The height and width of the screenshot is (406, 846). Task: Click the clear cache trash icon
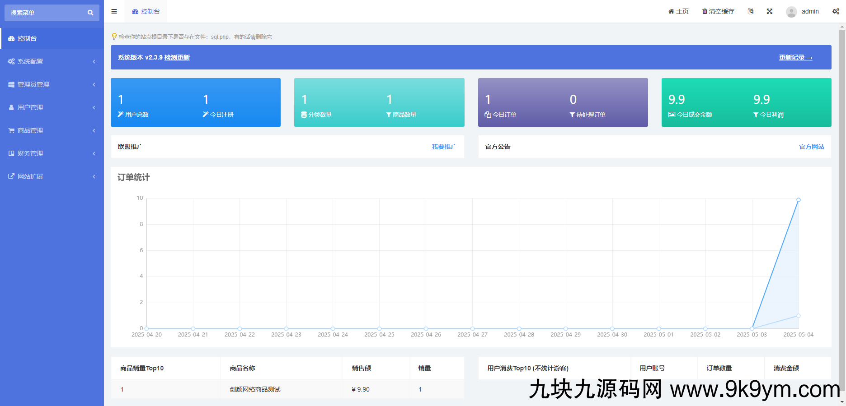704,11
